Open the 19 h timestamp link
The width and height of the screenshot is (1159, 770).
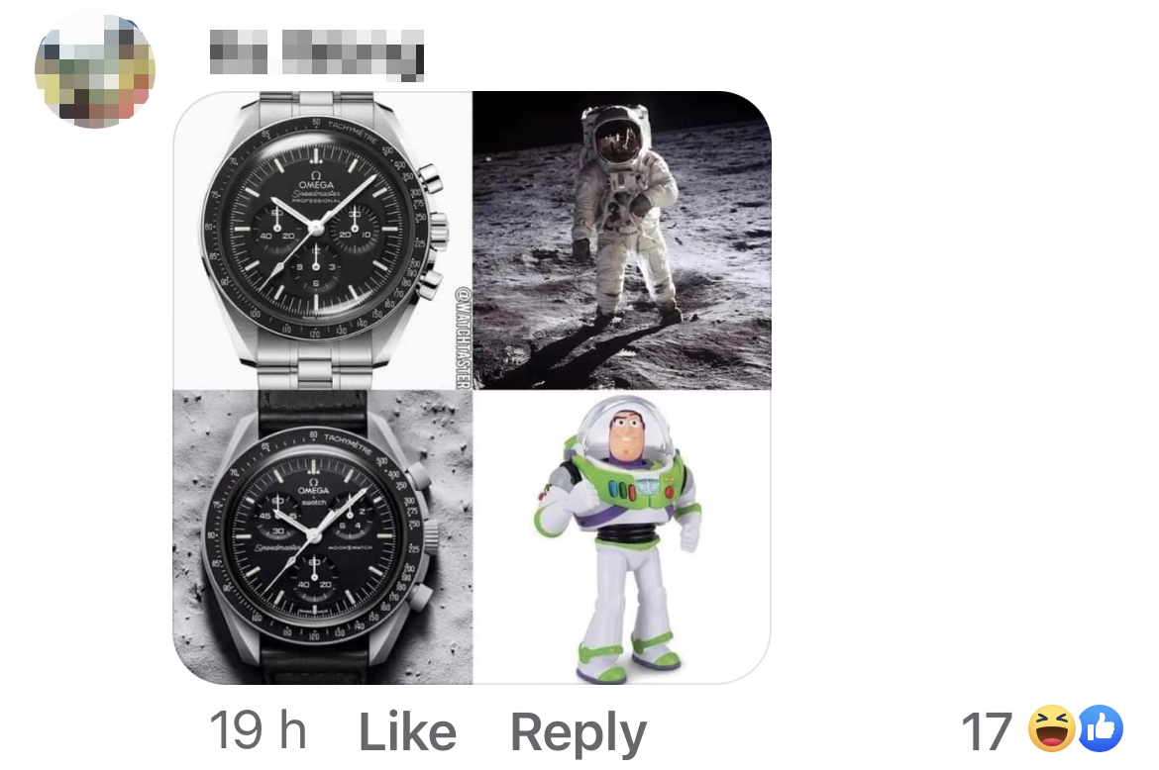258,730
